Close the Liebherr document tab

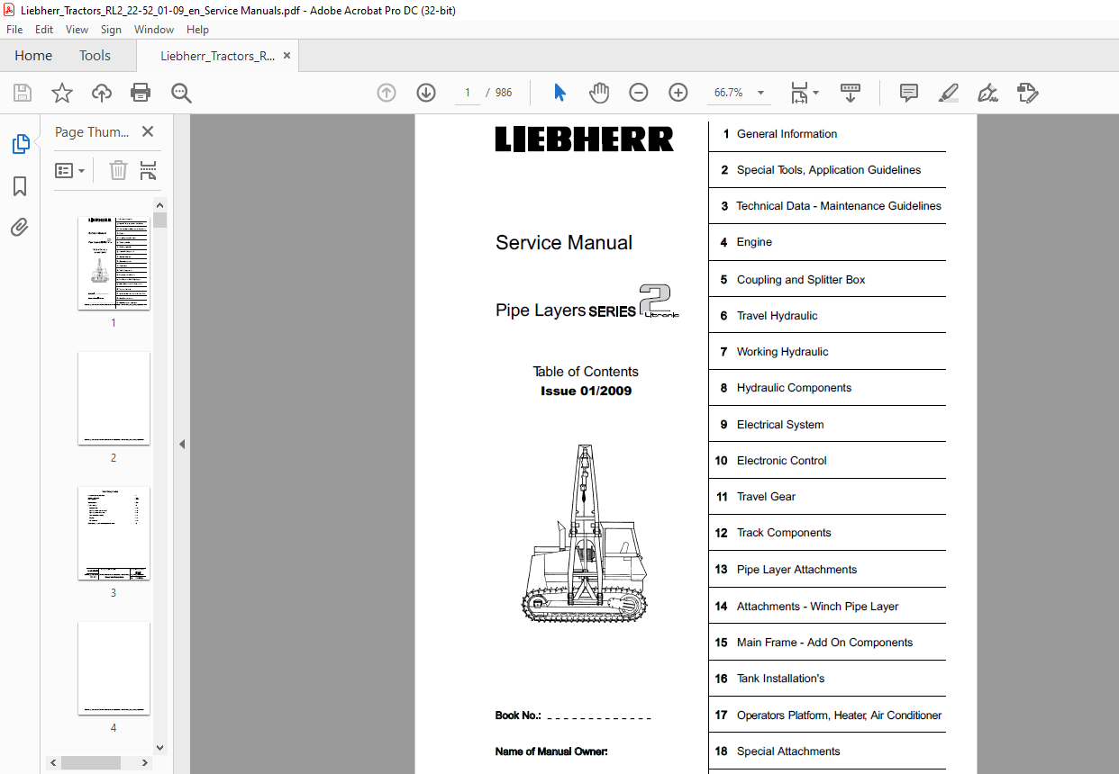click(287, 56)
